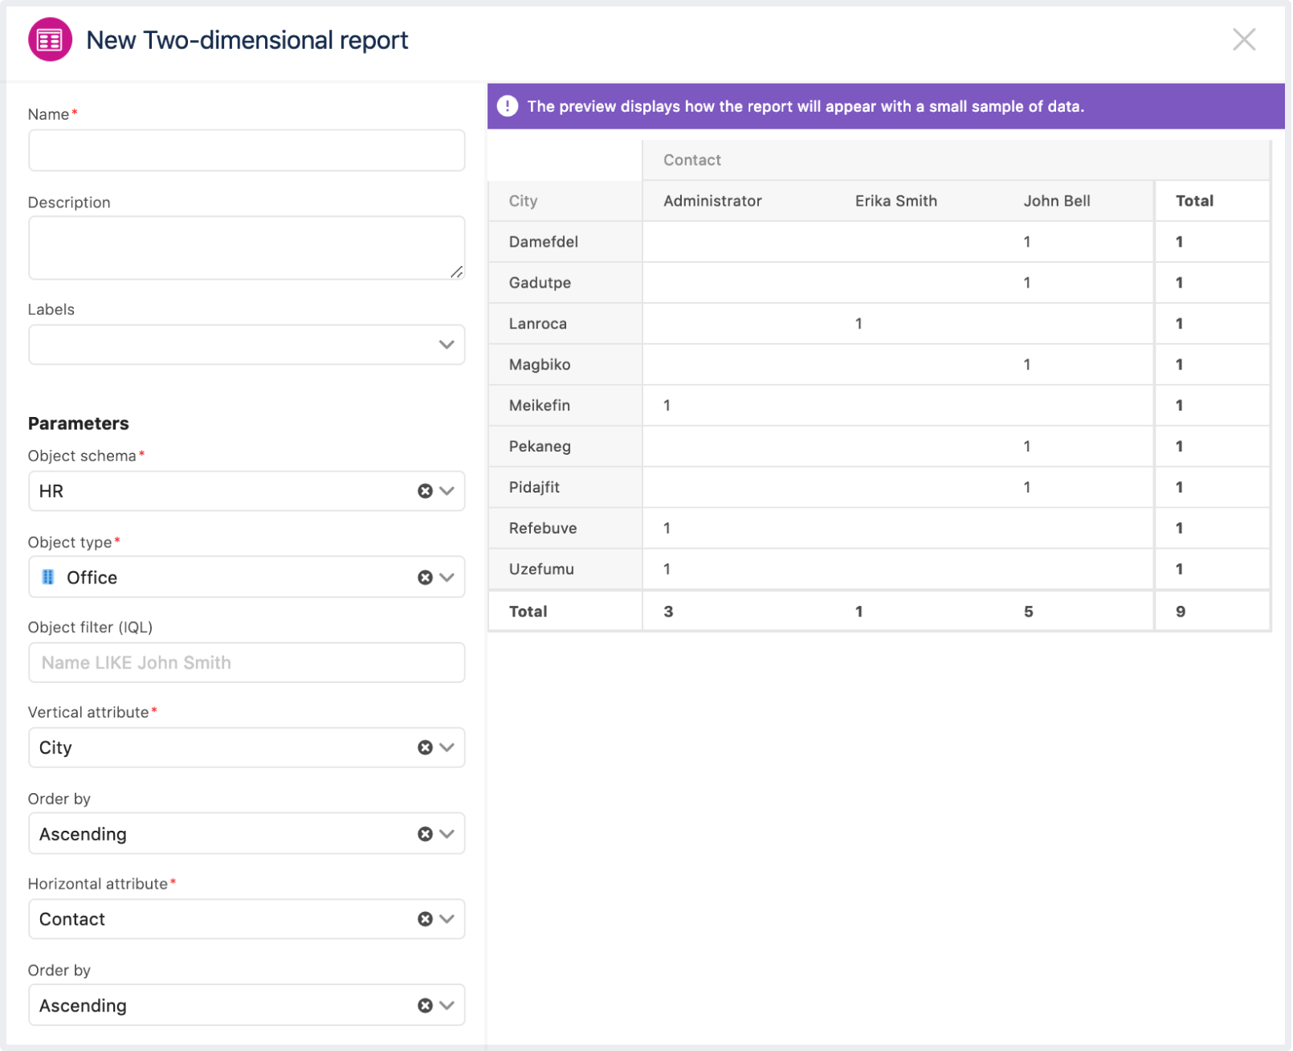Click the John Bell column header

click(1056, 201)
